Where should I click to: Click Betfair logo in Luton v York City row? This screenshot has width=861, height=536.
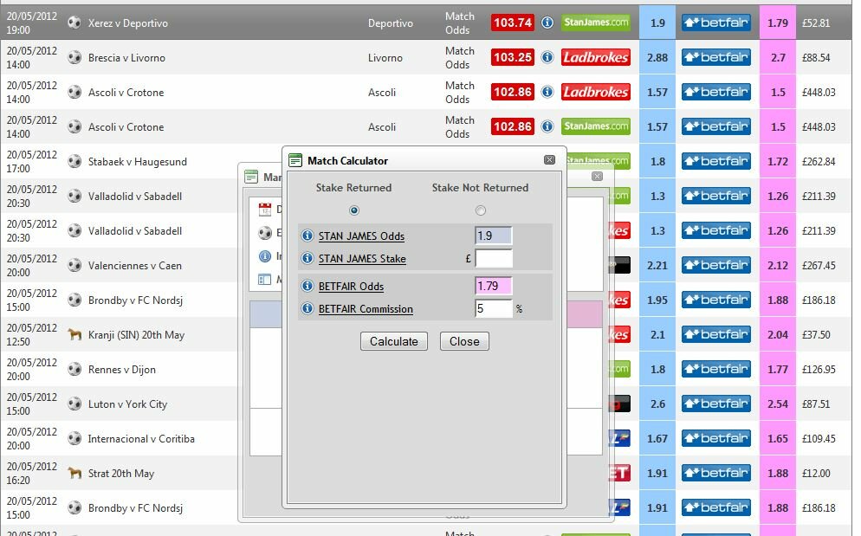716,404
